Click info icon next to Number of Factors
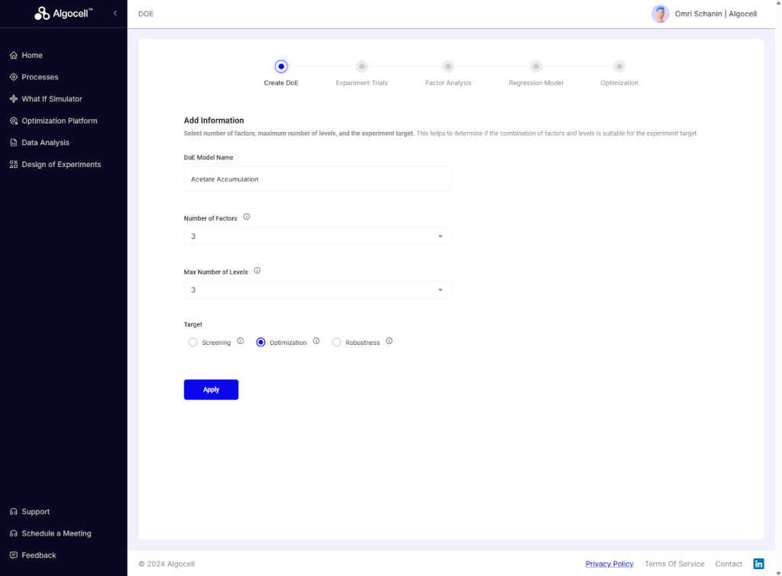 point(247,217)
